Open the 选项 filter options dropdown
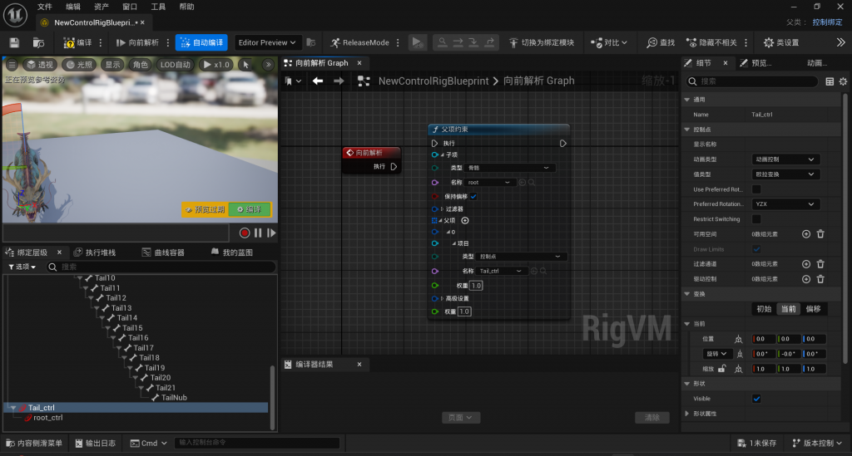The height and width of the screenshot is (456, 852). (22, 267)
